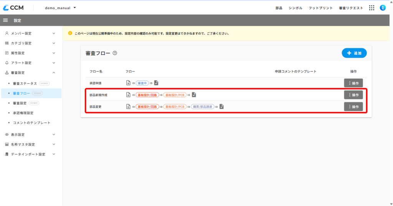This screenshot has width=393, height=206.
Task: Open 部品 in top navigation
Action: coord(279,8)
